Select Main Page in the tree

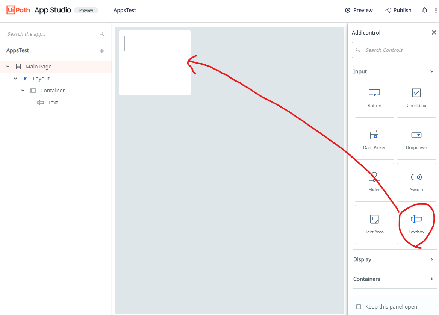pos(56,67)
